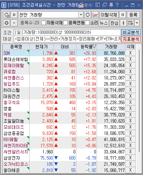Delete the 하이스틸 row with X
The image size is (143, 175).
click(x=130, y=90)
